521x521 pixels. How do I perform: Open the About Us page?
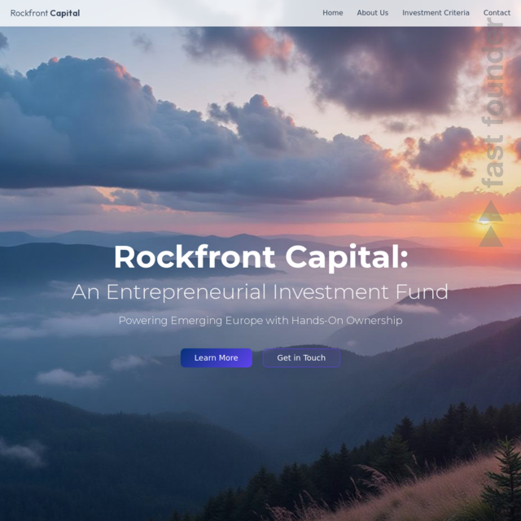tap(373, 13)
